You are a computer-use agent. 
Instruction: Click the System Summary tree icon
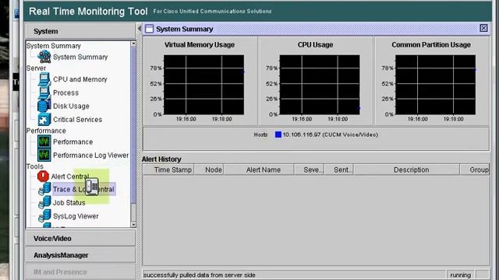coord(44,57)
